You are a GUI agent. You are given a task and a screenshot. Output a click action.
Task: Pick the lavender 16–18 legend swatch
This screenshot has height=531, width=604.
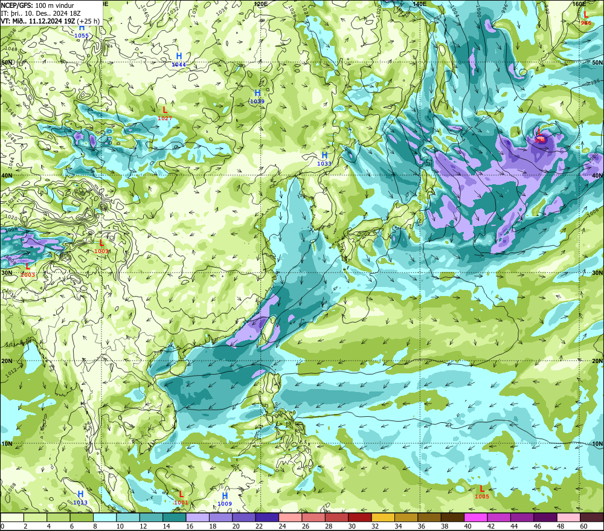198,517
